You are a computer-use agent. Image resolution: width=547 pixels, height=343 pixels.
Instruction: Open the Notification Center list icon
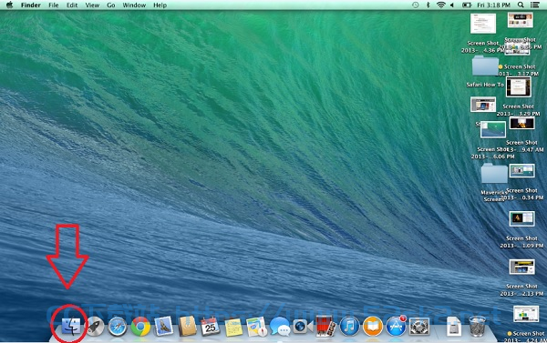click(x=534, y=5)
